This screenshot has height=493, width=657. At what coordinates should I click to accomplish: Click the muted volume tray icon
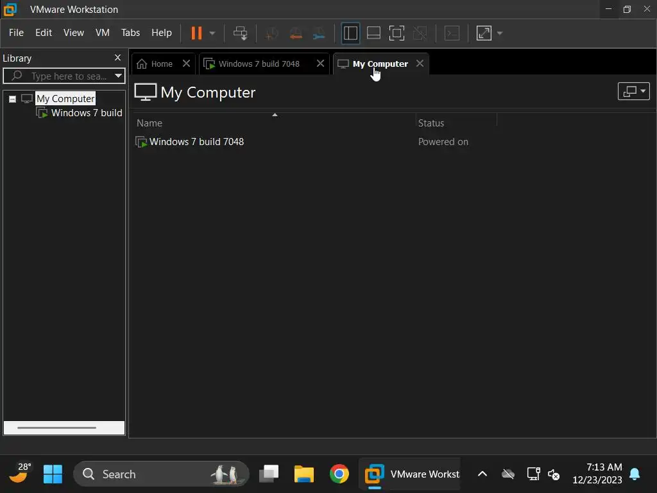point(554,474)
